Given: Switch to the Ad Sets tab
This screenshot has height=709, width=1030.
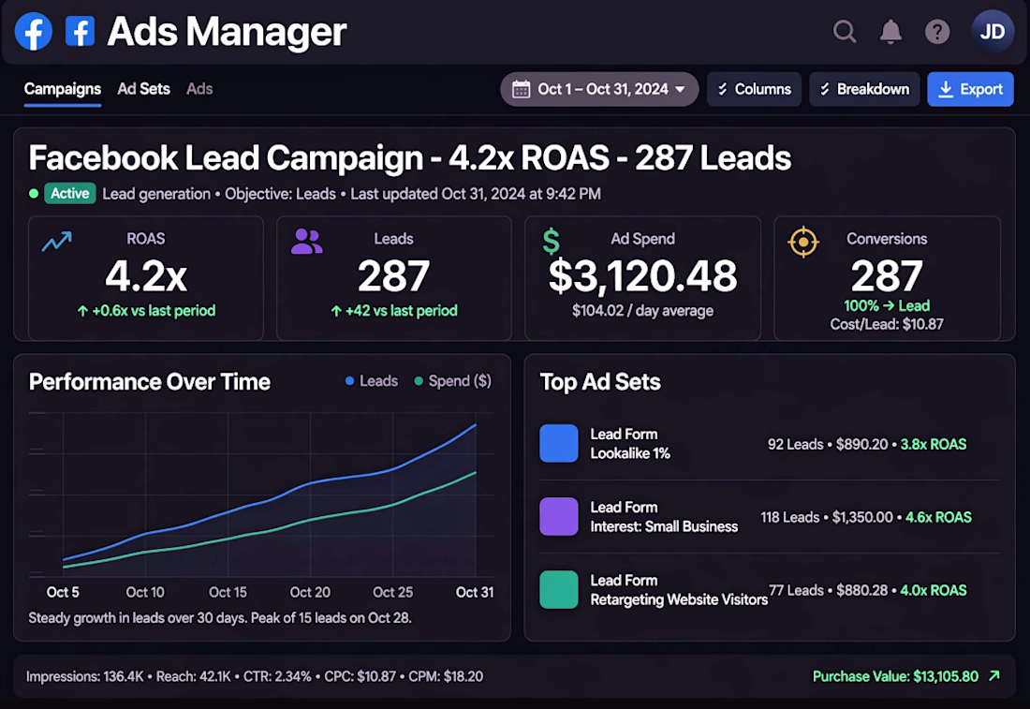Looking at the screenshot, I should (143, 89).
